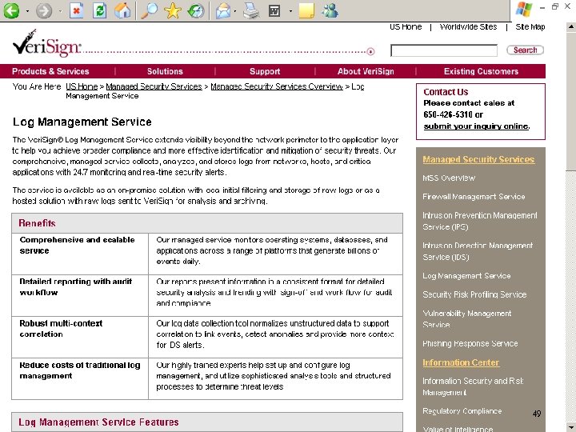Open Information Security and Risk Management link

click(x=473, y=386)
